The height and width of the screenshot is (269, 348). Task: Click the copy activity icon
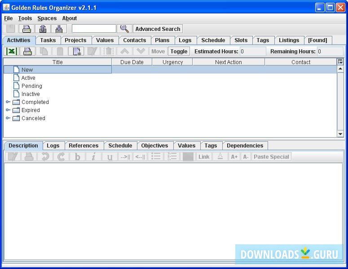[44, 52]
